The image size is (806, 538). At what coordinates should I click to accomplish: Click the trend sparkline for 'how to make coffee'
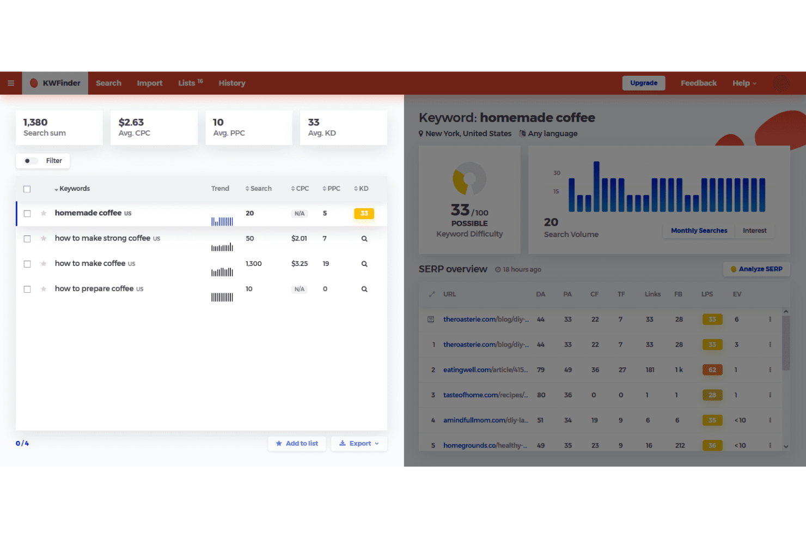tap(222, 271)
